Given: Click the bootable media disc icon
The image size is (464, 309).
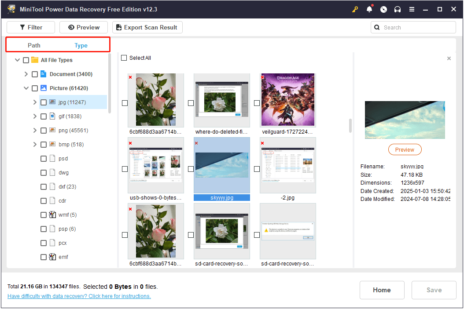Looking at the screenshot, I should (383, 10).
